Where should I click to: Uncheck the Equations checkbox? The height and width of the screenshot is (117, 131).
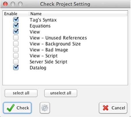(16, 26)
